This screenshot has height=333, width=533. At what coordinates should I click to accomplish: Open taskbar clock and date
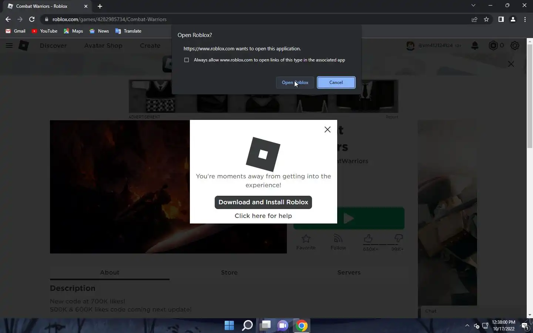[x=503, y=326]
